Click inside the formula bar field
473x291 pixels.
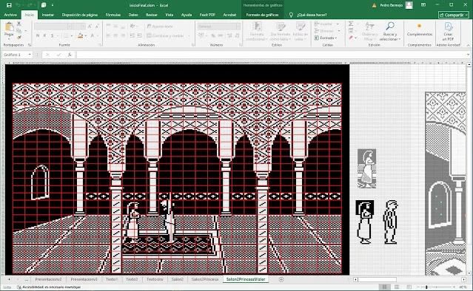click(x=270, y=55)
